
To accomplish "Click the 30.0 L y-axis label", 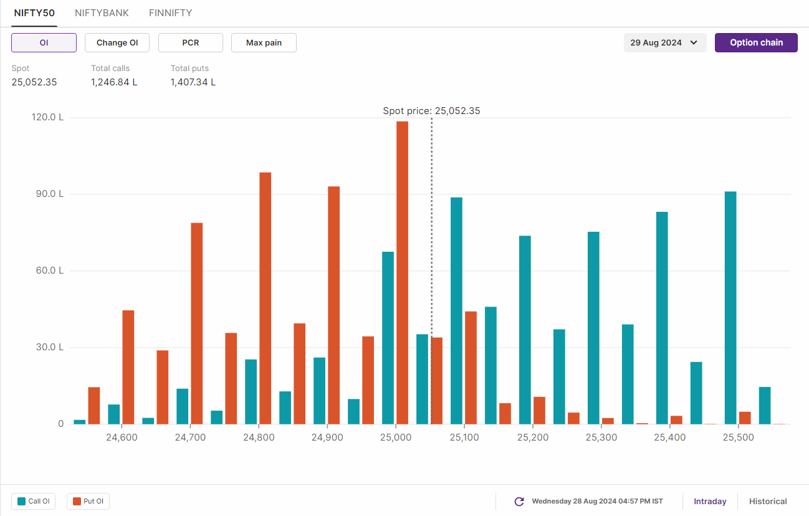I will point(49,347).
